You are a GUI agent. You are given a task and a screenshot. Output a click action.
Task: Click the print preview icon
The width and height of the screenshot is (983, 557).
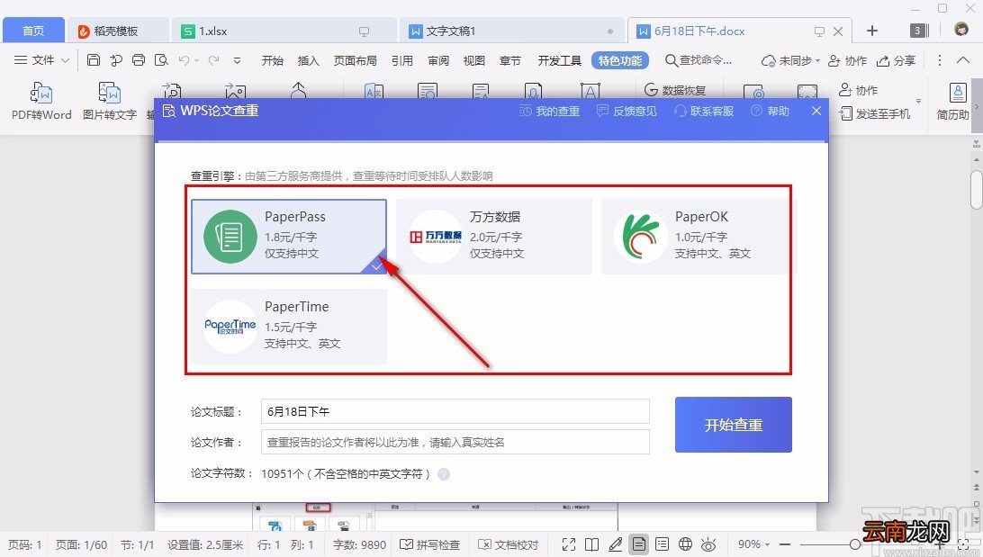[161, 60]
